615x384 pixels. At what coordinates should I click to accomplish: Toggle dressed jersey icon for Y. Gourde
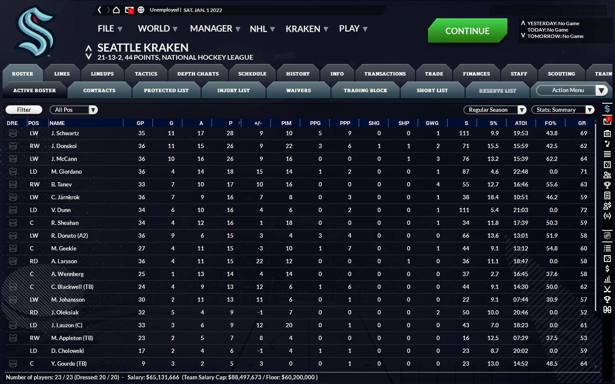pyautogui.click(x=13, y=364)
